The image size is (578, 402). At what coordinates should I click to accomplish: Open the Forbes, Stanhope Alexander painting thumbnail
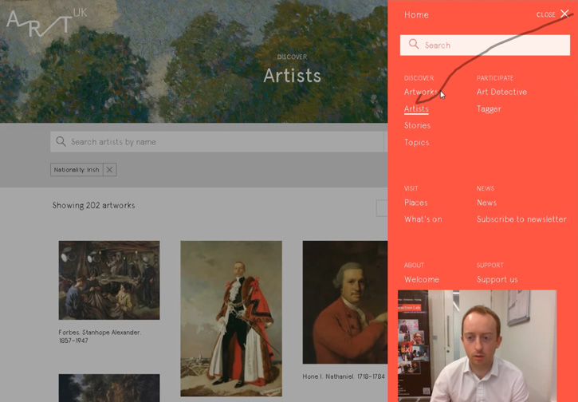click(109, 280)
